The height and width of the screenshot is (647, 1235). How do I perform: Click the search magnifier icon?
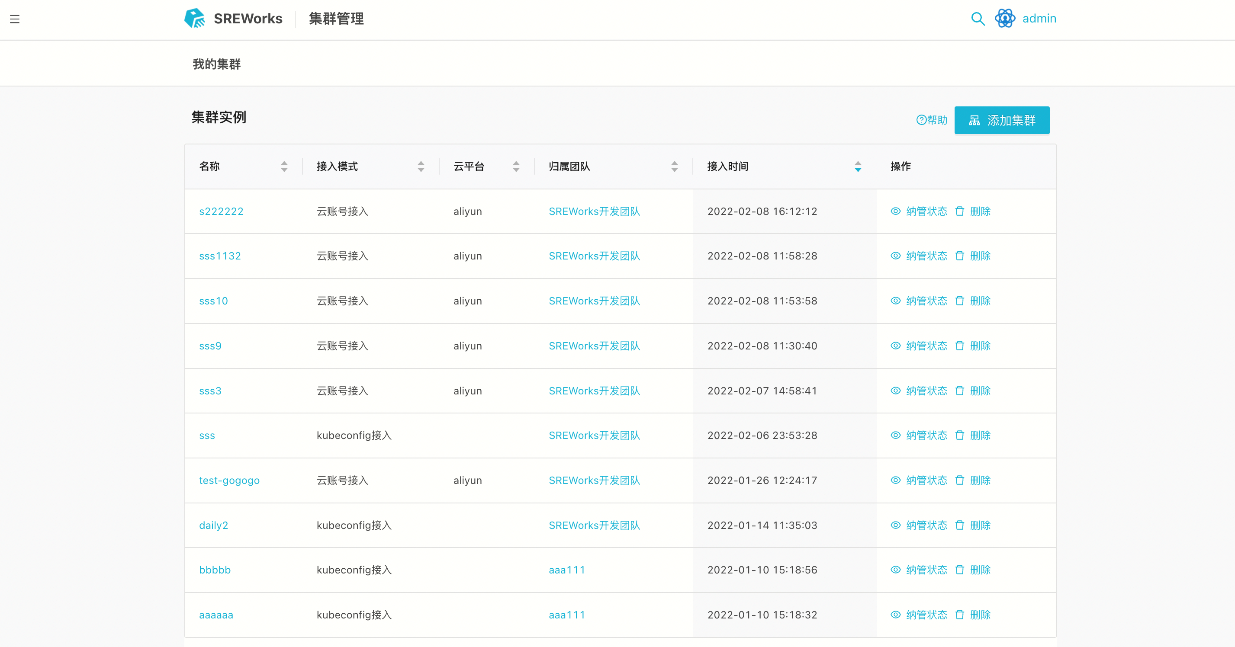point(978,19)
